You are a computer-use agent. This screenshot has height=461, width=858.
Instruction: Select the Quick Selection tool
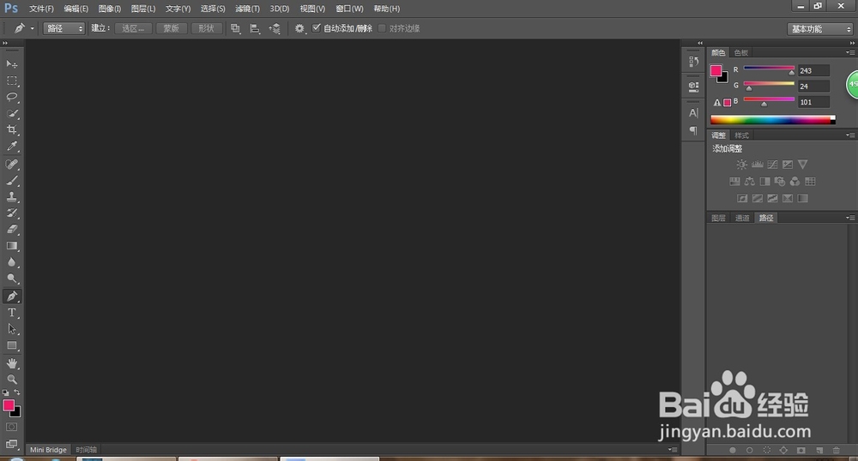click(x=11, y=114)
